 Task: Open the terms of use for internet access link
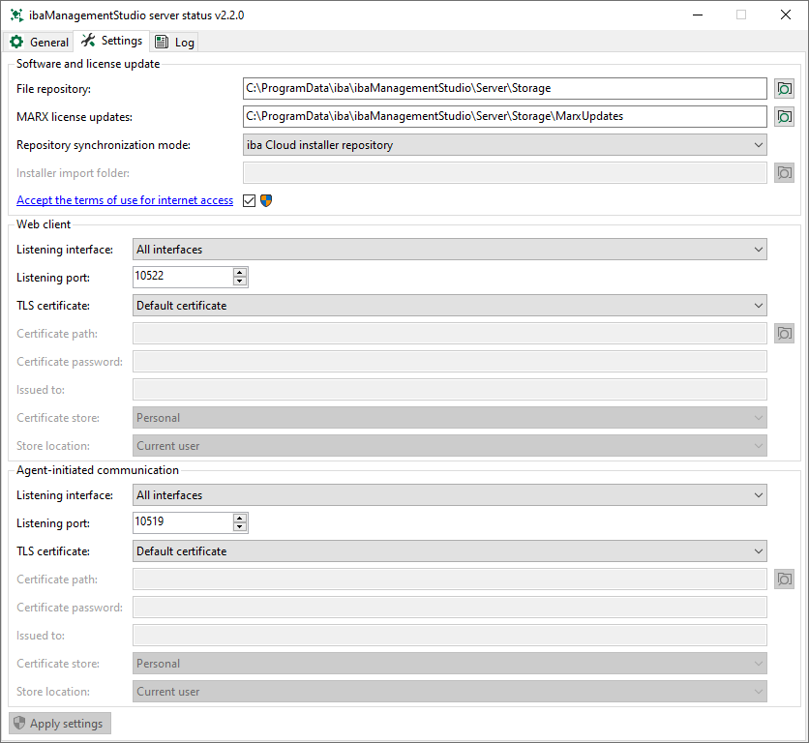click(125, 200)
